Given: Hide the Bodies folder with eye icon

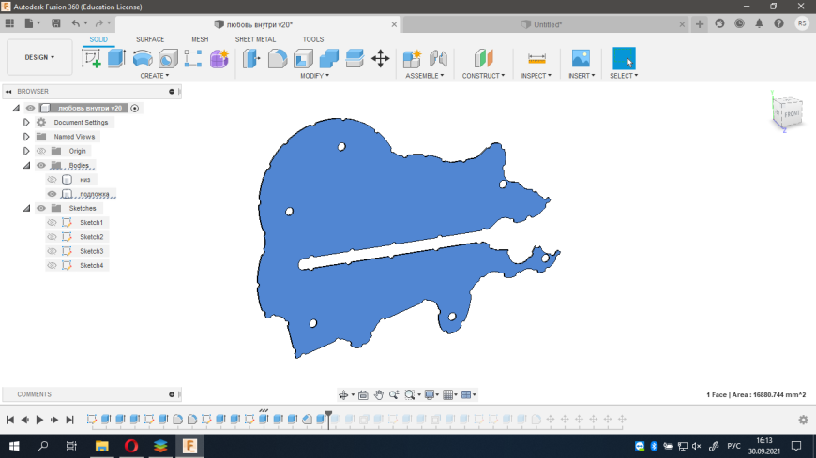Looking at the screenshot, I should (x=41, y=166).
